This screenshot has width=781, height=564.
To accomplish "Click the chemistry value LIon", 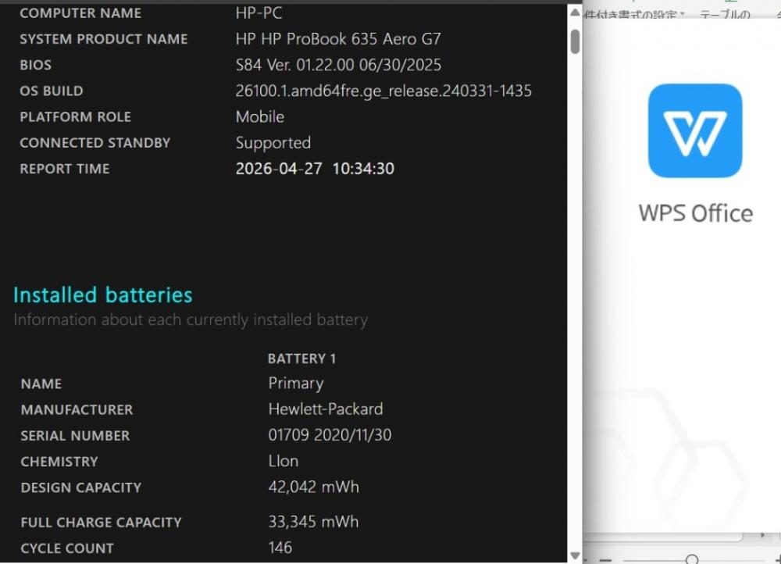I will 284,461.
